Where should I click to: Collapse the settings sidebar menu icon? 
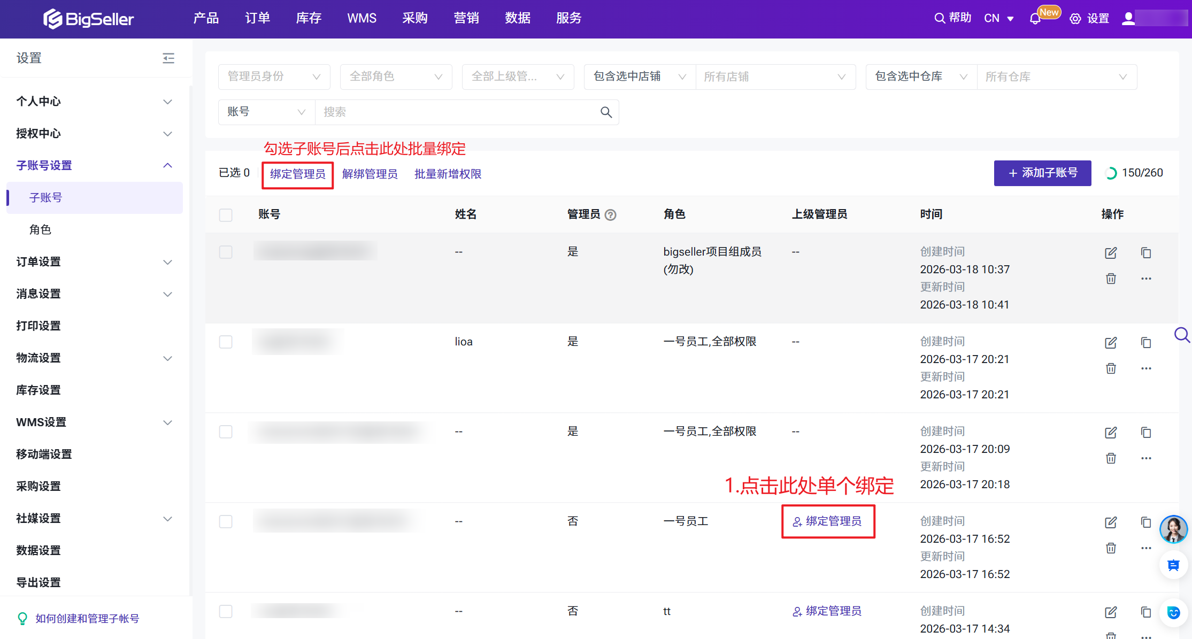(168, 58)
